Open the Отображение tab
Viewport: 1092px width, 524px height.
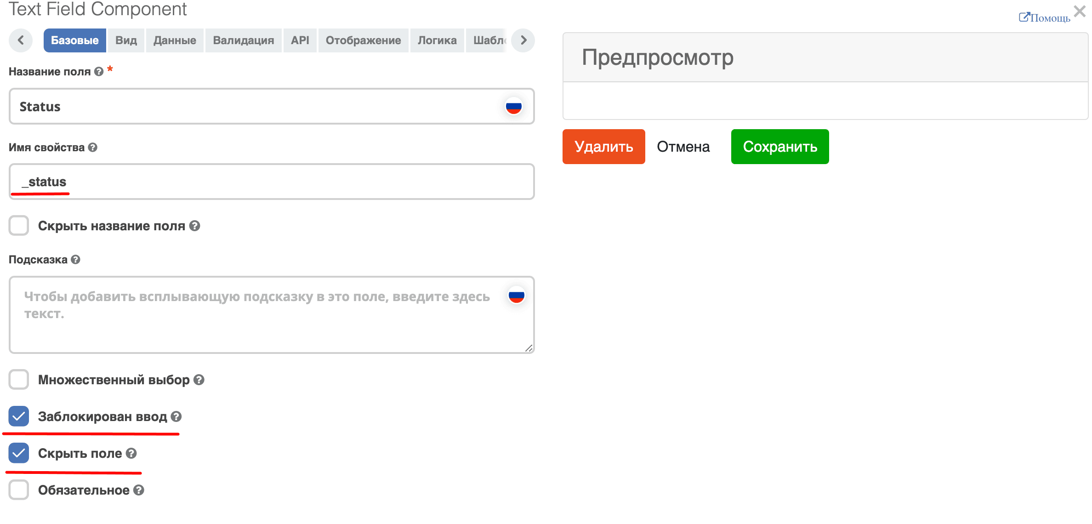click(x=364, y=40)
